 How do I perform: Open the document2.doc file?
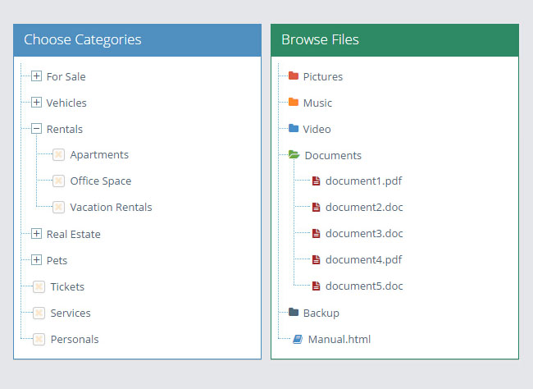(364, 208)
